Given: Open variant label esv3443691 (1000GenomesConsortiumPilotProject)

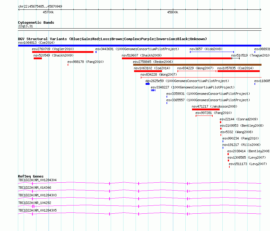Looking at the screenshot, I should 137,49.
